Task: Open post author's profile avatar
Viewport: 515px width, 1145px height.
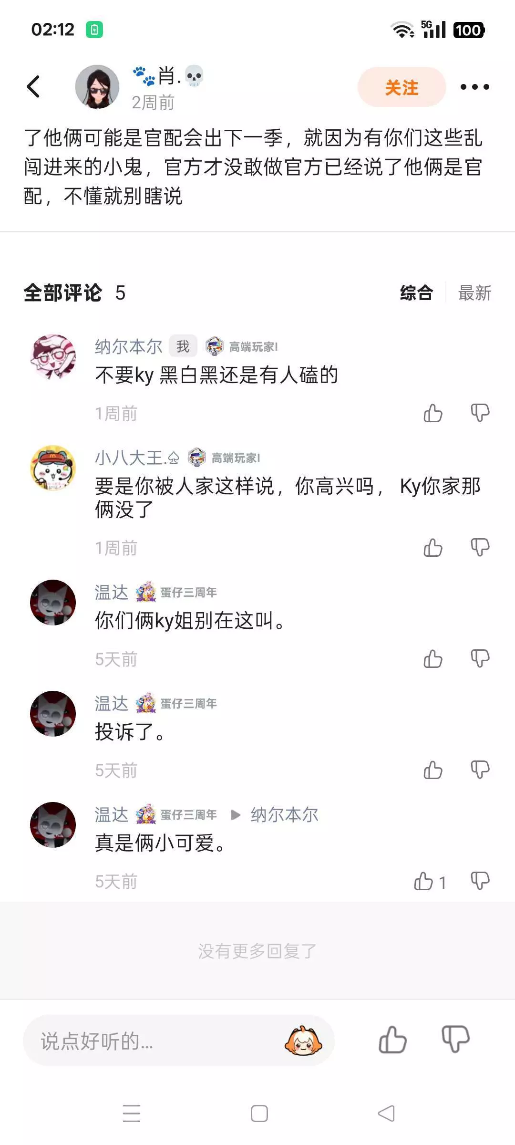Action: [x=97, y=87]
